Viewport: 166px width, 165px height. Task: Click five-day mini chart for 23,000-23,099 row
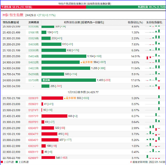tap(153, 140)
